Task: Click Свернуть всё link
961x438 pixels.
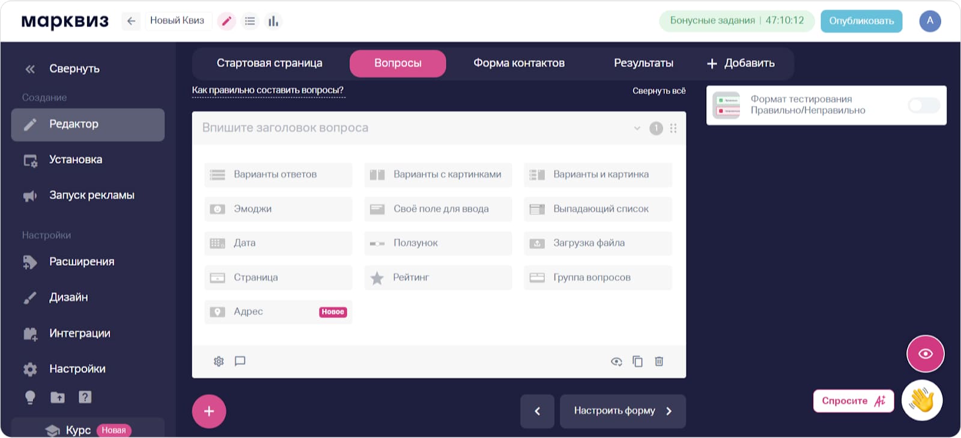Action: (x=659, y=91)
